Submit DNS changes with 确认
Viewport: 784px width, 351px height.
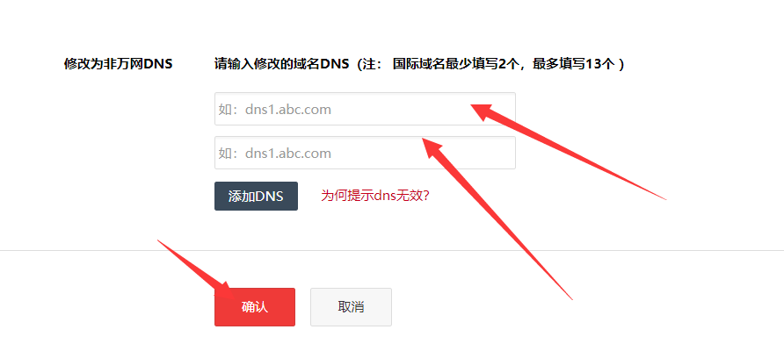pos(255,307)
